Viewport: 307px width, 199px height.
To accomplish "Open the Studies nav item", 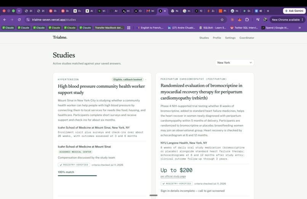I will pyautogui.click(x=204, y=38).
